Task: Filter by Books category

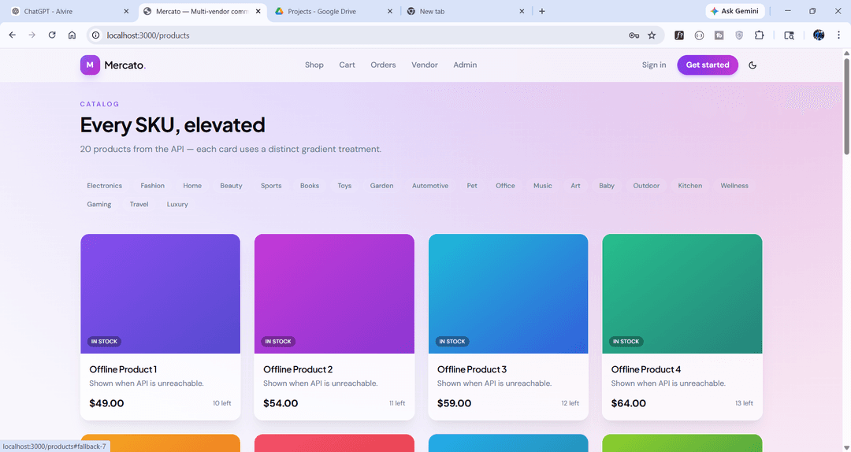Action: [310, 186]
